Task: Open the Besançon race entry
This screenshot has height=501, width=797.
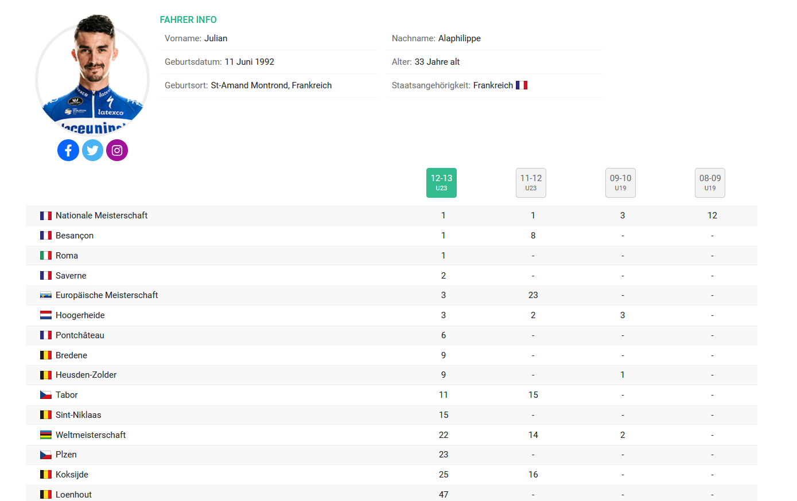Action: pos(75,236)
